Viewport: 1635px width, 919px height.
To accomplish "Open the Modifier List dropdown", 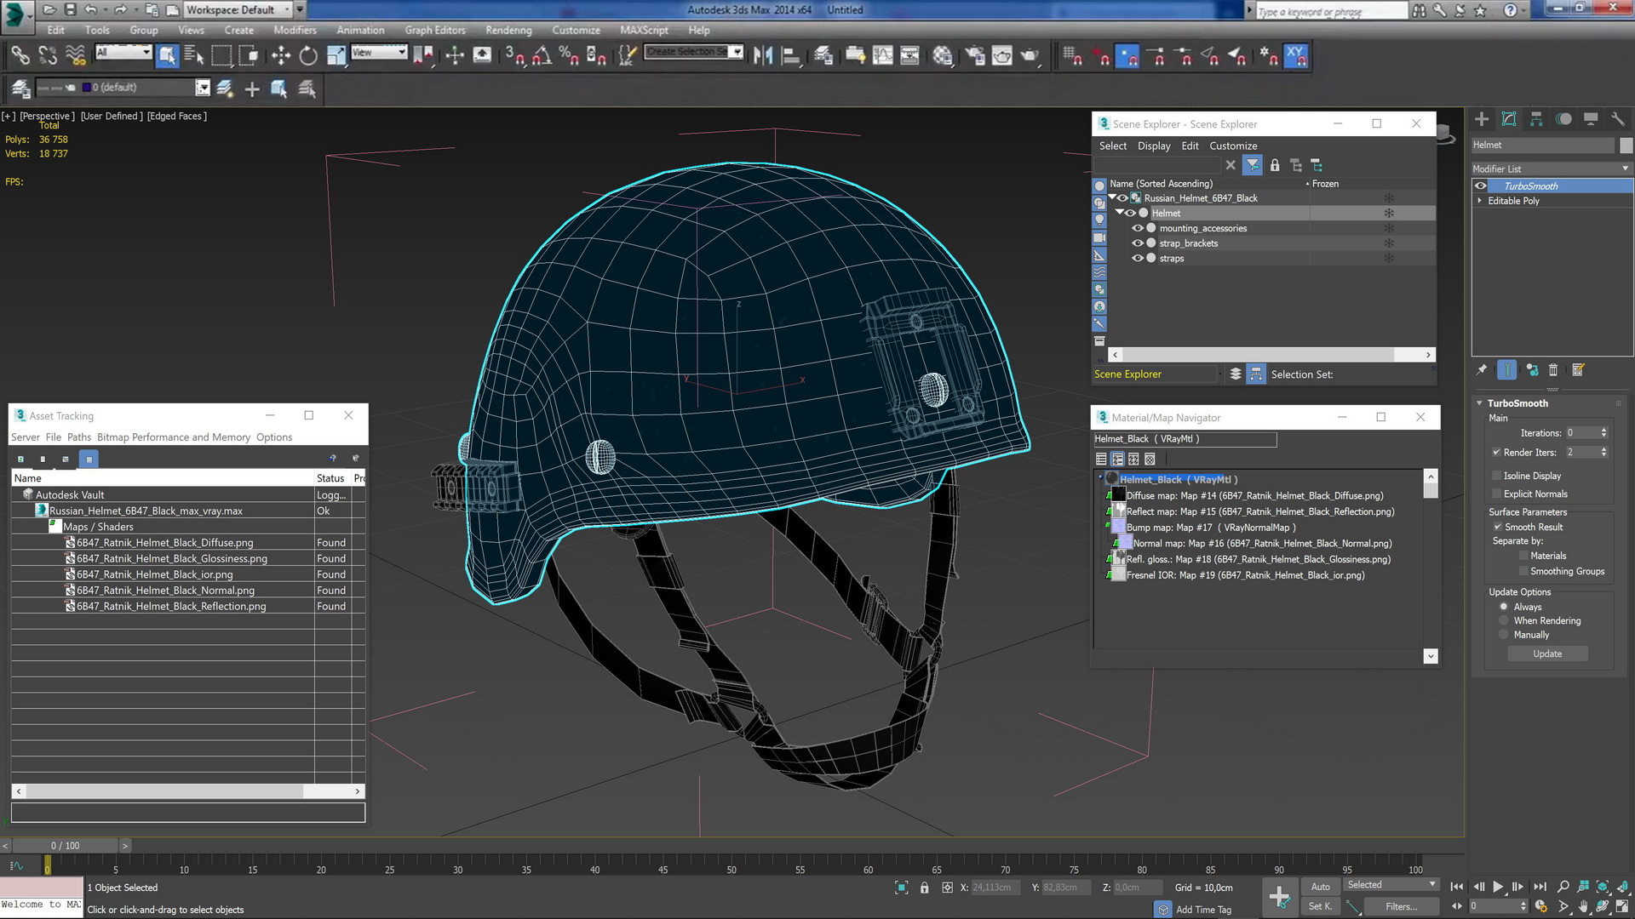I will tap(1551, 168).
